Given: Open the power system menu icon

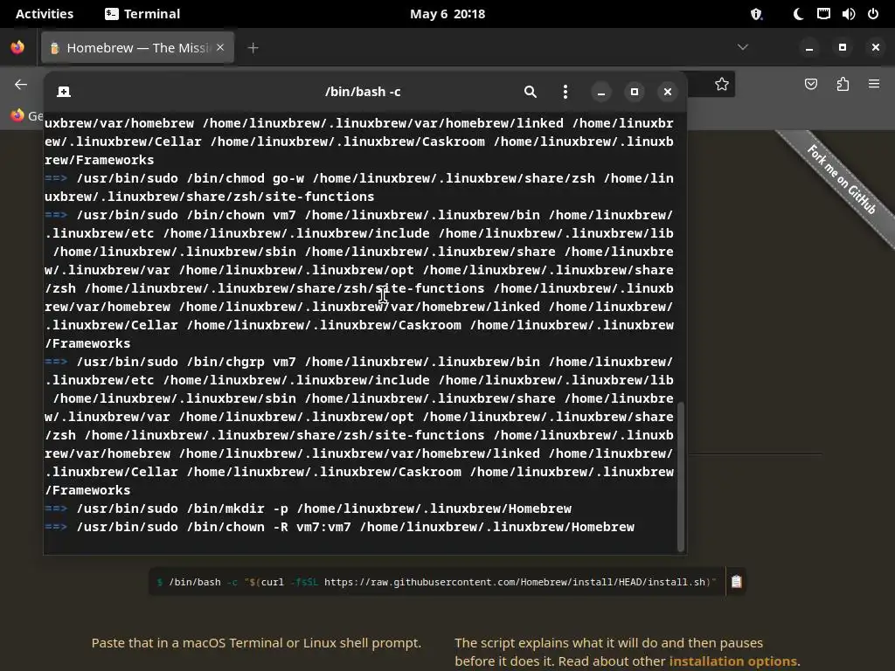Looking at the screenshot, I should point(873,14).
